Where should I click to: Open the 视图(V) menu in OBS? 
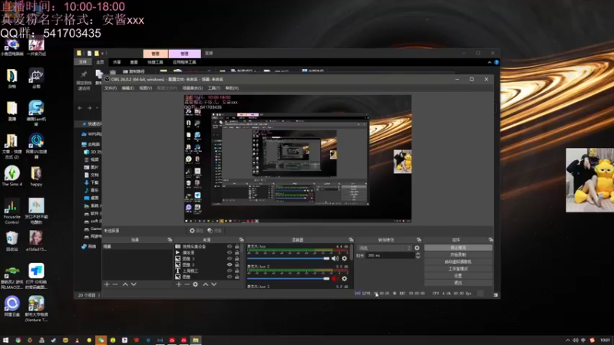pyautogui.click(x=145, y=88)
